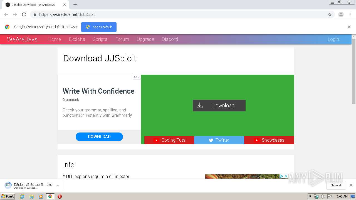Go back using the browser back arrow
This screenshot has width=356, height=200.
[6, 14]
